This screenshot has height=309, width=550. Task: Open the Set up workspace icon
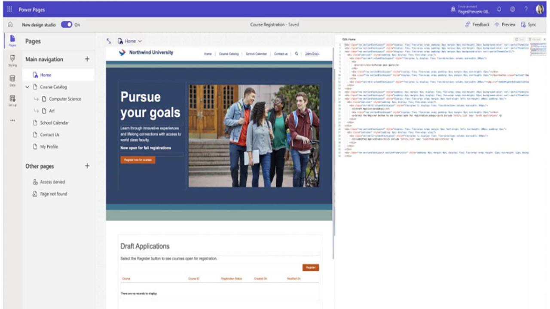[12, 100]
